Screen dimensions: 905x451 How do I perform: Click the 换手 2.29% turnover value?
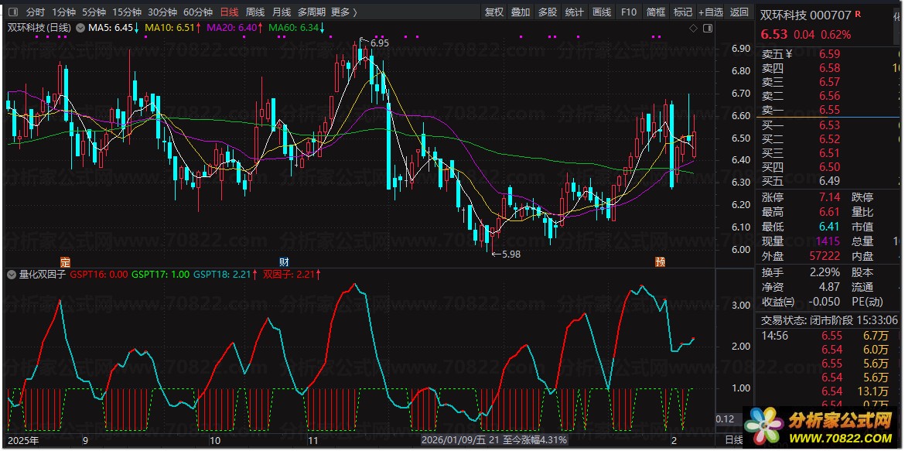(826, 272)
